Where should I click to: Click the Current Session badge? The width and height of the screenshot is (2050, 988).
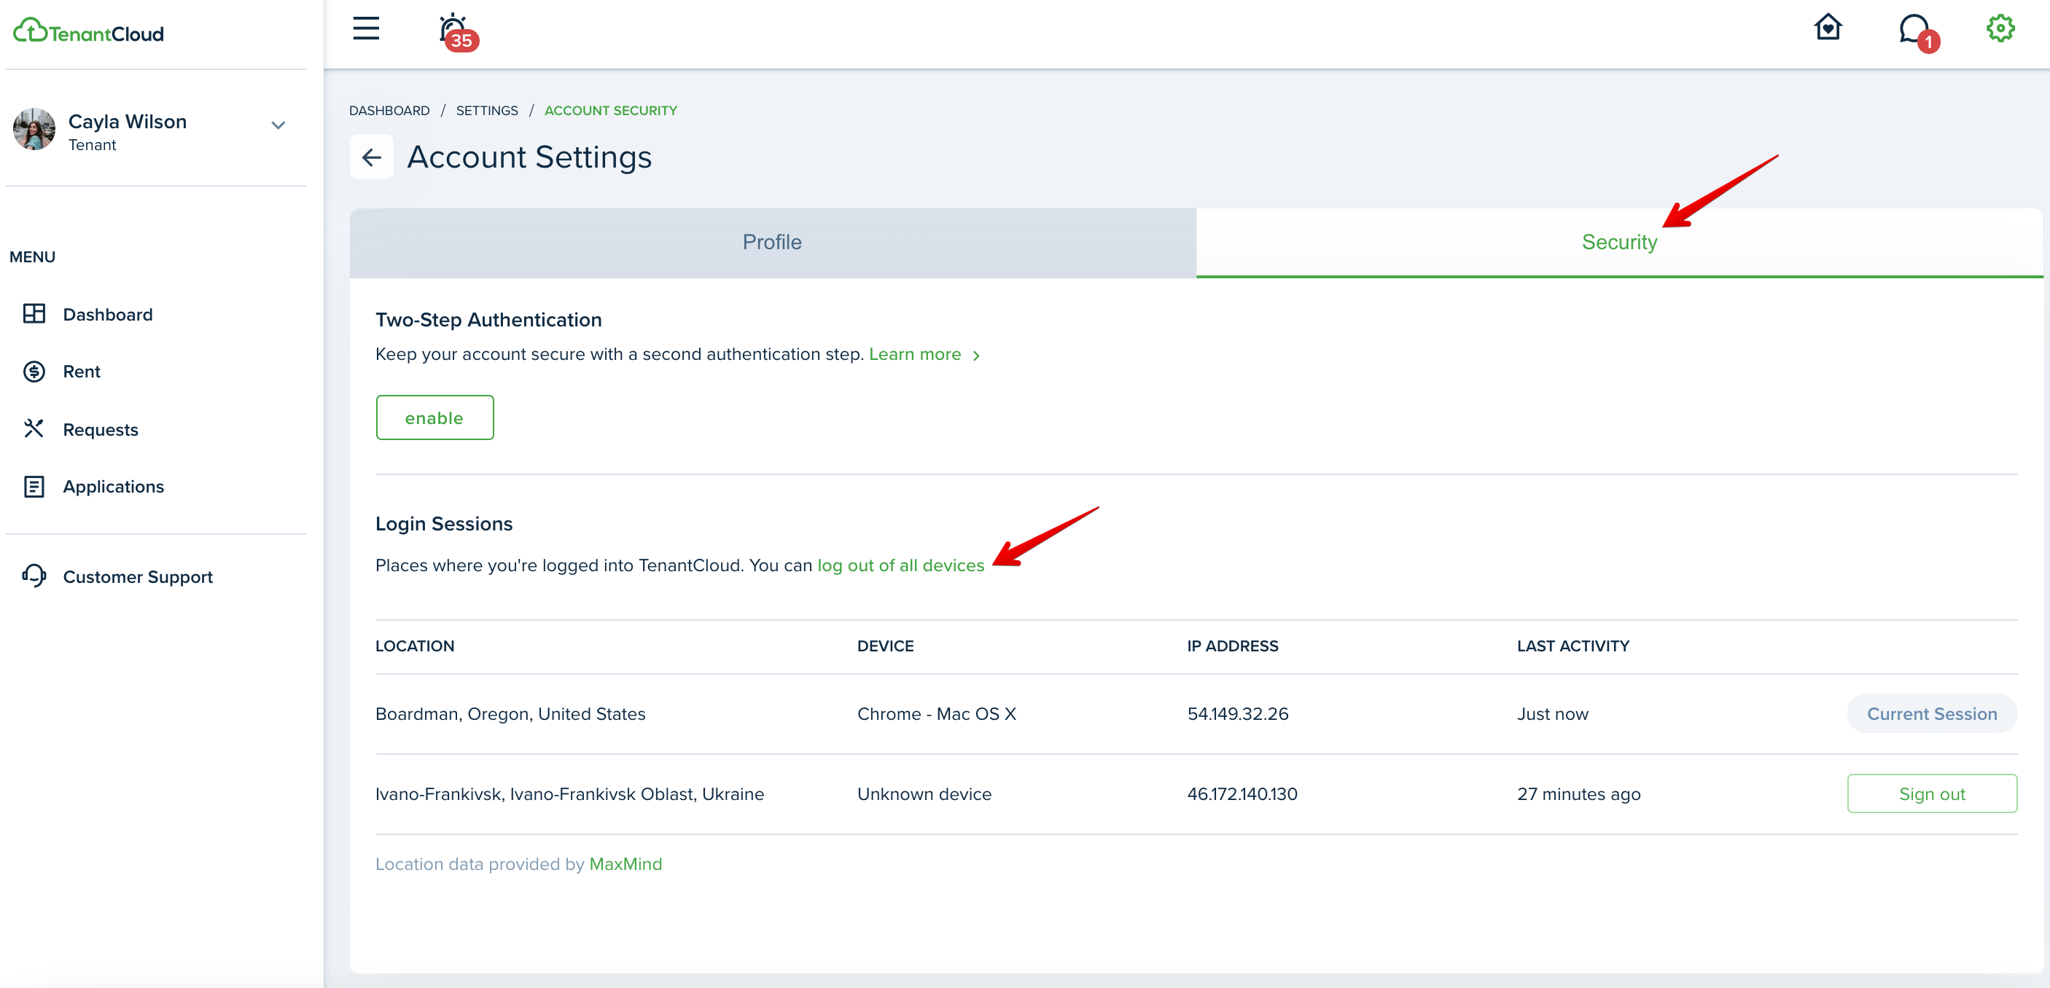pos(1931,713)
